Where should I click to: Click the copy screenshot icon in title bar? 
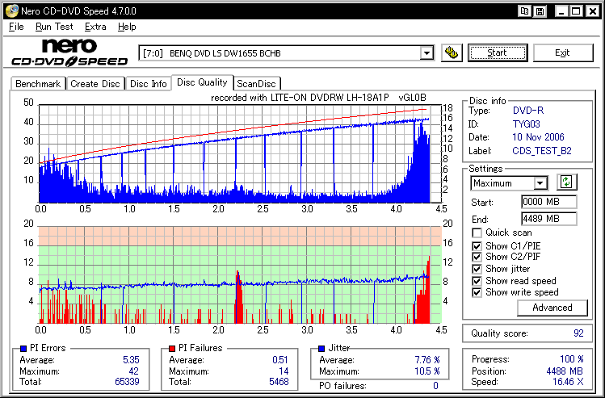click(x=524, y=11)
